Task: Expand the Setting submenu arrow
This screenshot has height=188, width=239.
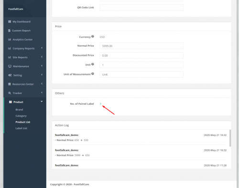Action: (42, 74)
